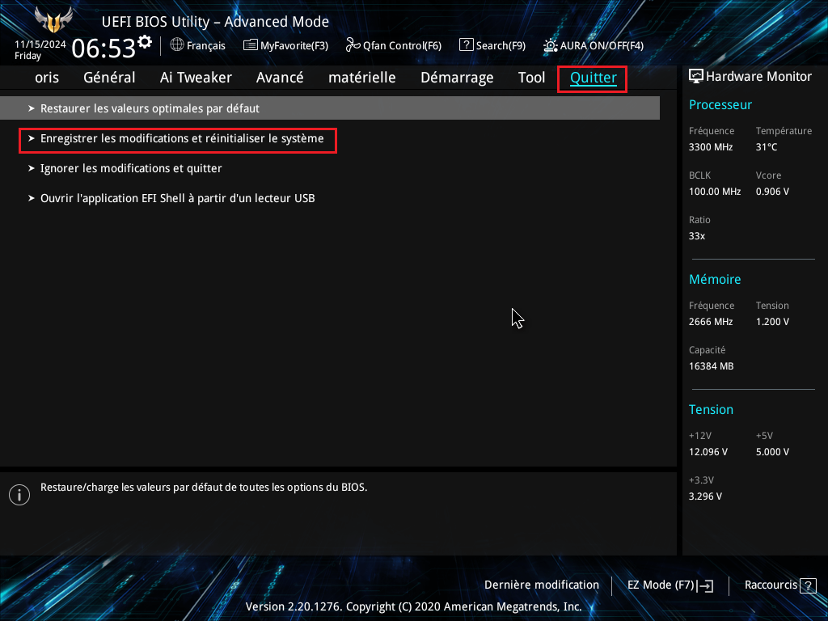Click arrow beside Ignorer les modifications

(x=32, y=168)
